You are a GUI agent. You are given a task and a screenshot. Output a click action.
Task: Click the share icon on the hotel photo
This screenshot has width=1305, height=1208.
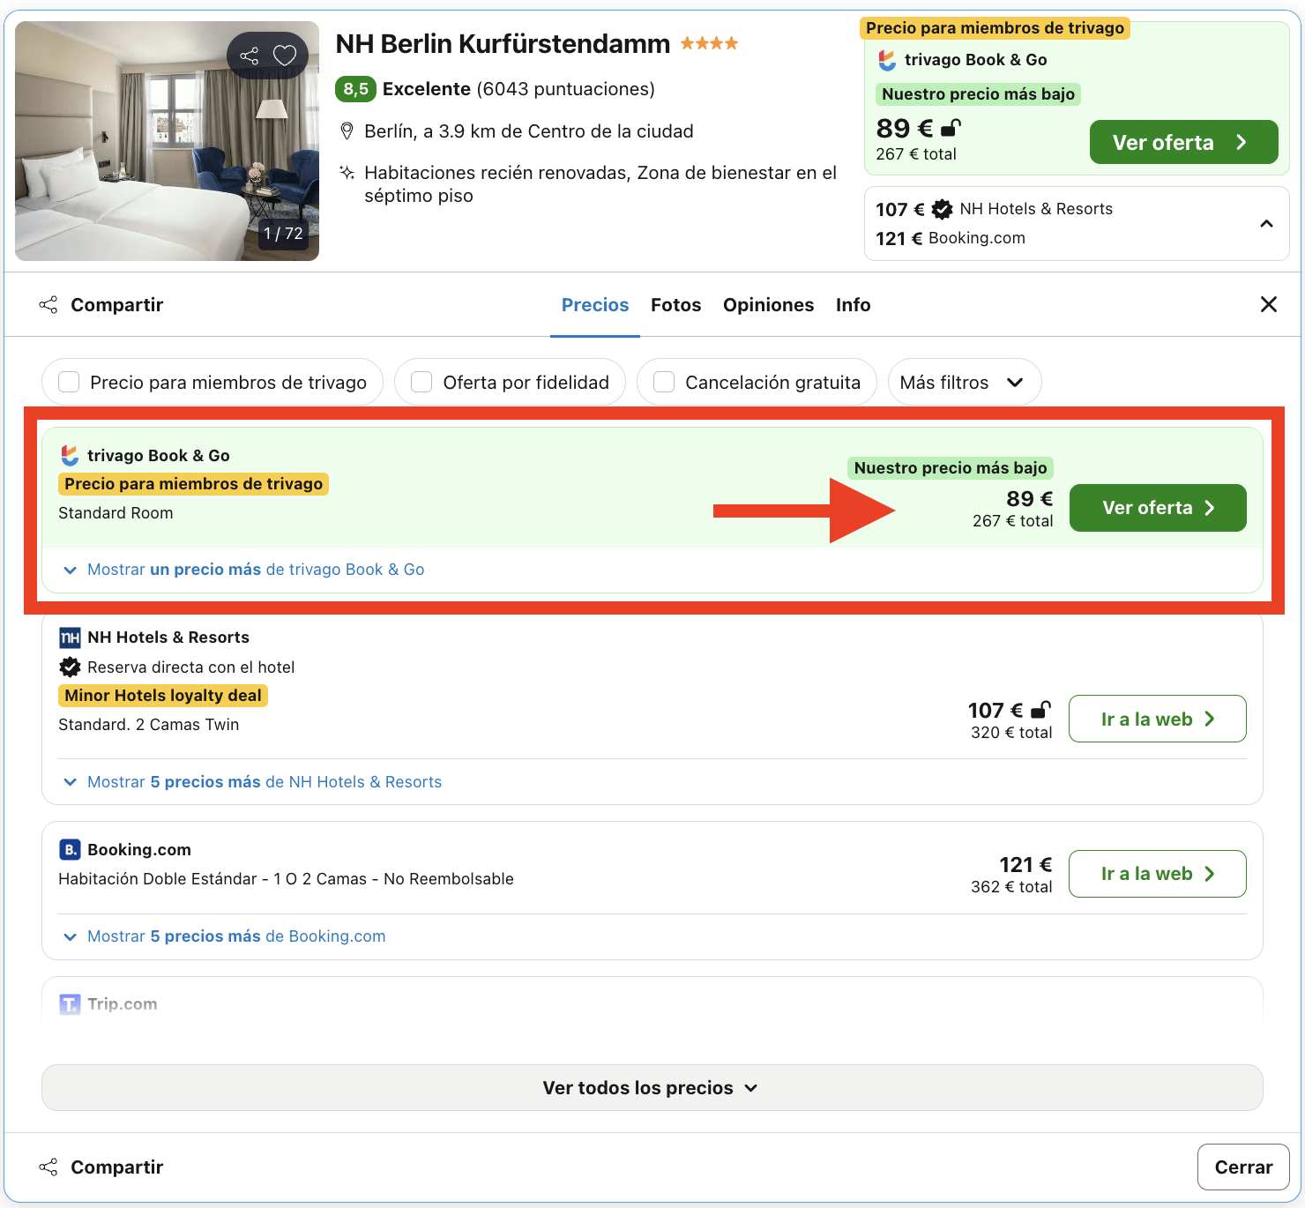pyautogui.click(x=248, y=55)
